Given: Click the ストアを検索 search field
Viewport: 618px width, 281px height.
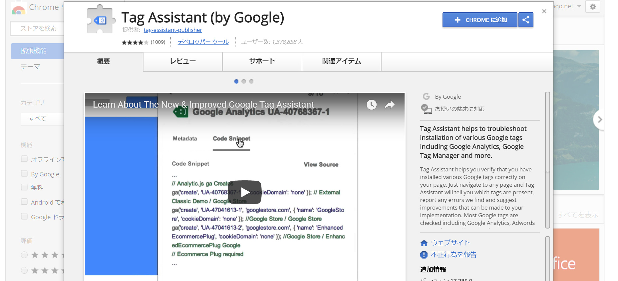Looking at the screenshot, I should 37,29.
